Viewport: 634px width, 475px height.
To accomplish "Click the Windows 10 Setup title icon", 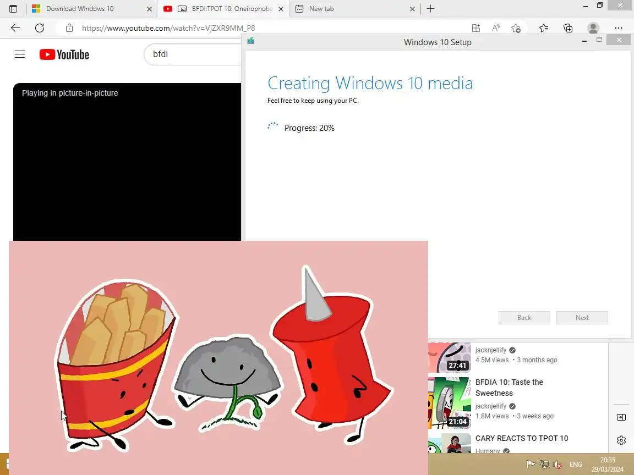I will (251, 41).
